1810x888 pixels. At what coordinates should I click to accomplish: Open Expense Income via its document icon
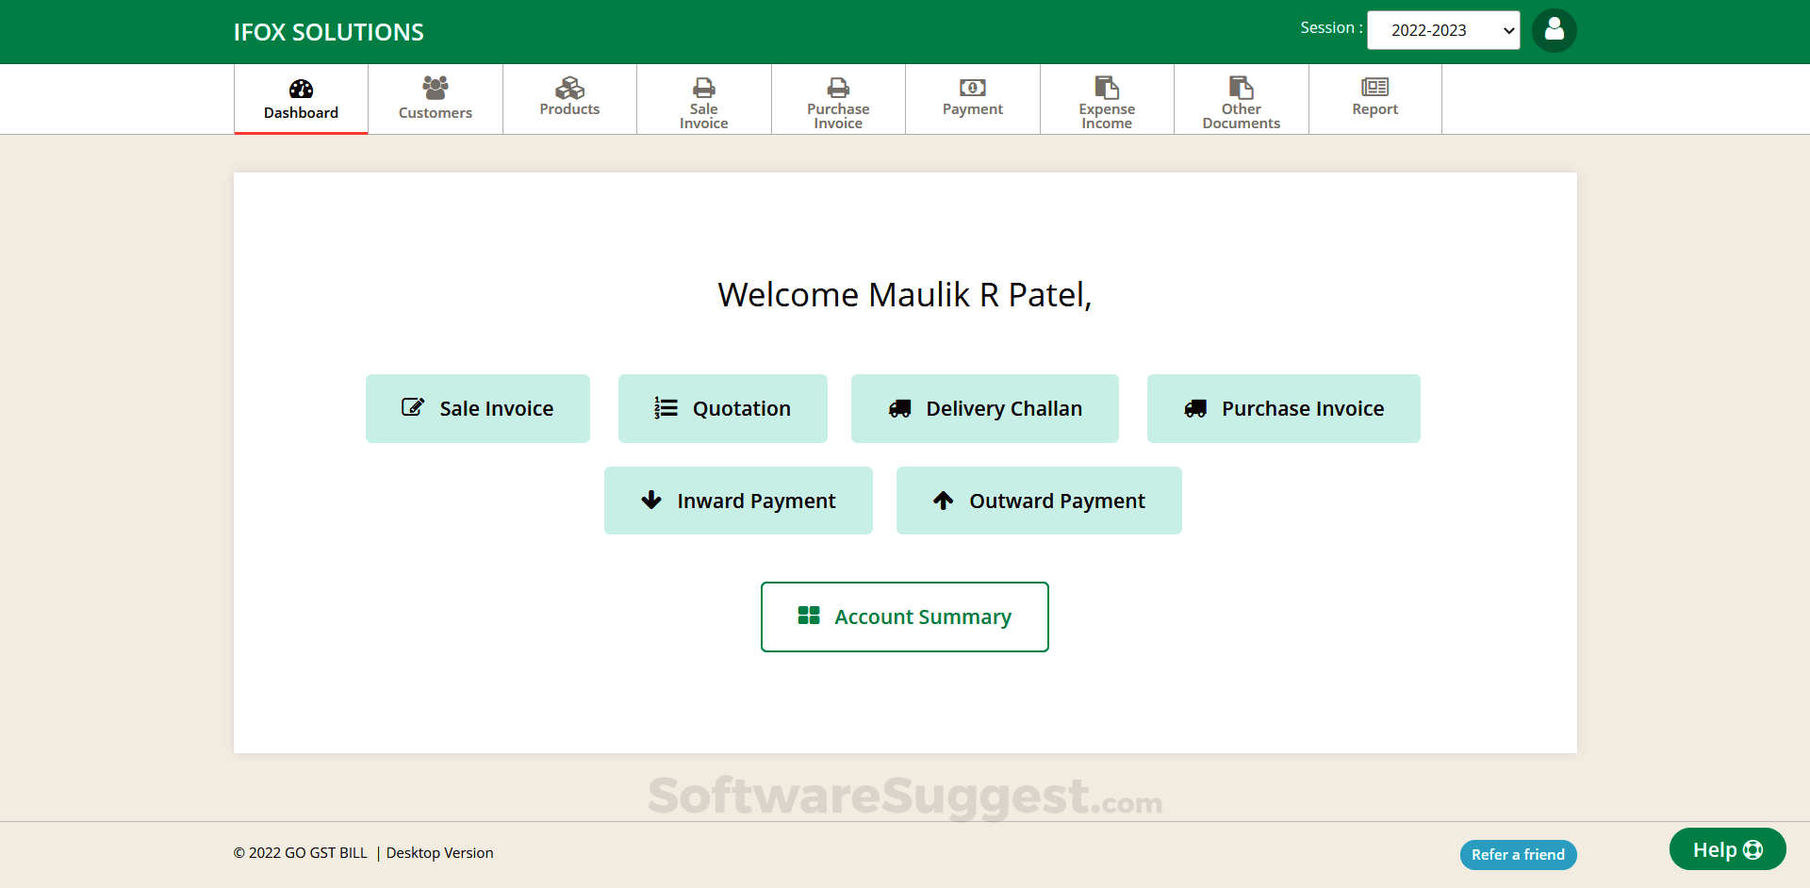(1106, 86)
